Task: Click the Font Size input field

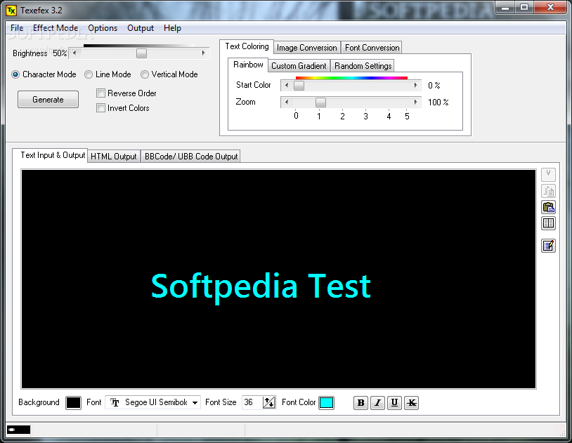Action: coord(252,402)
